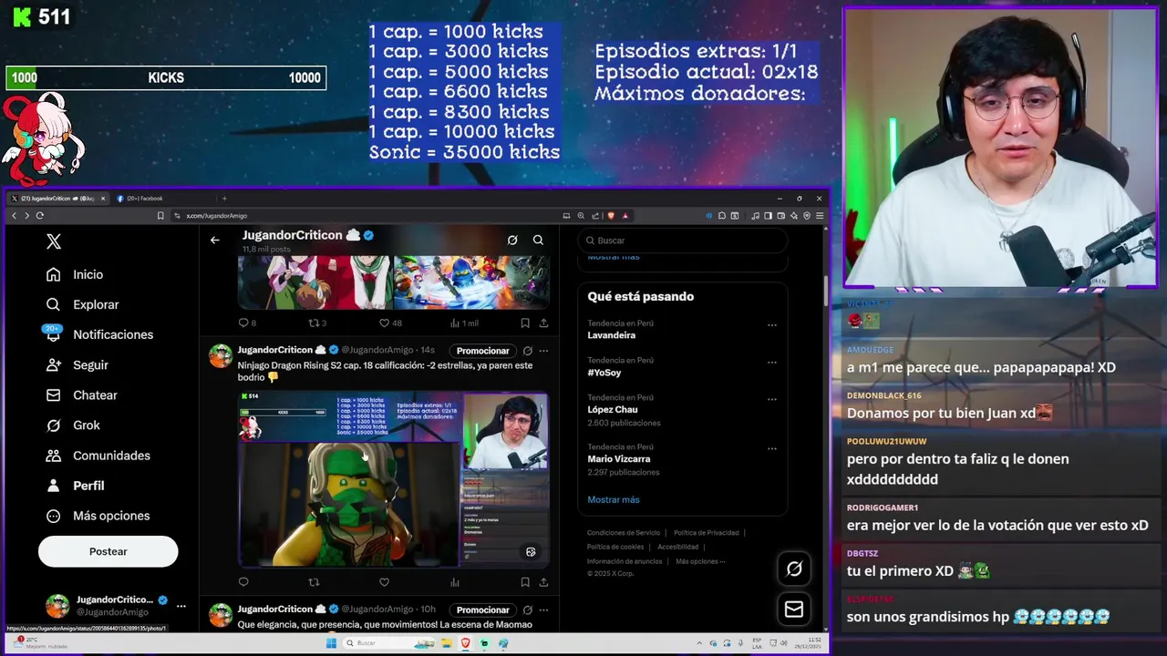
Task: Open account menu dots beside JugandorCriticon
Action: [x=181, y=606]
